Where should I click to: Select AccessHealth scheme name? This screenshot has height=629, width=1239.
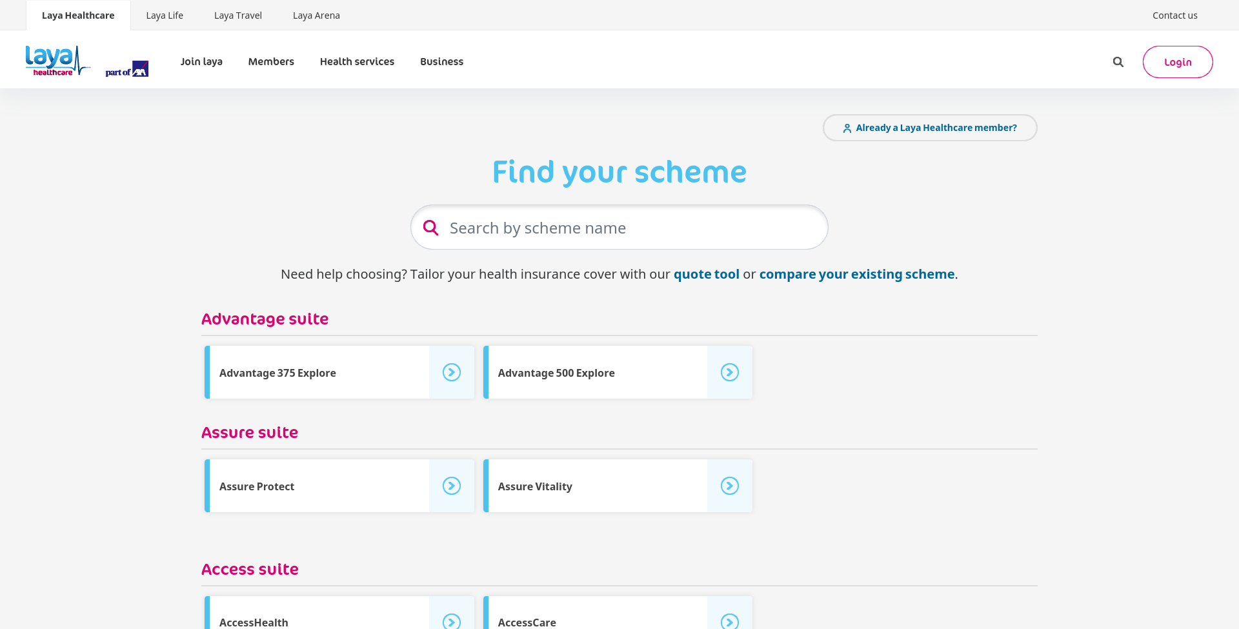pyautogui.click(x=254, y=623)
